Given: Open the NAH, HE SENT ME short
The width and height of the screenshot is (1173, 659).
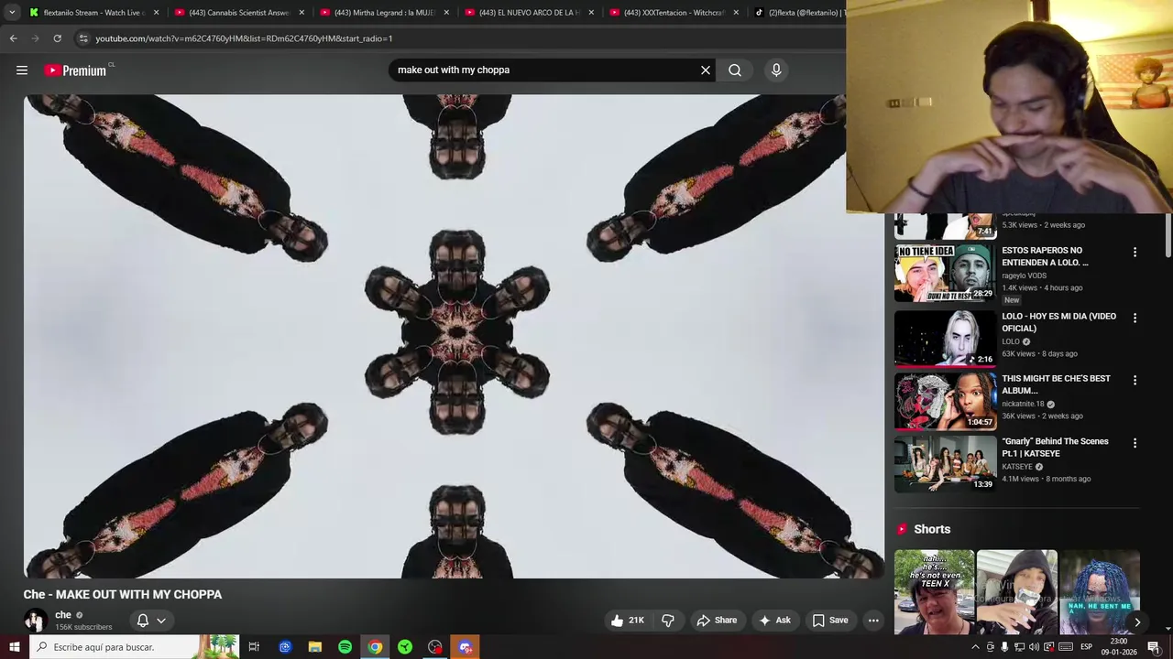Looking at the screenshot, I should click(x=1100, y=592).
